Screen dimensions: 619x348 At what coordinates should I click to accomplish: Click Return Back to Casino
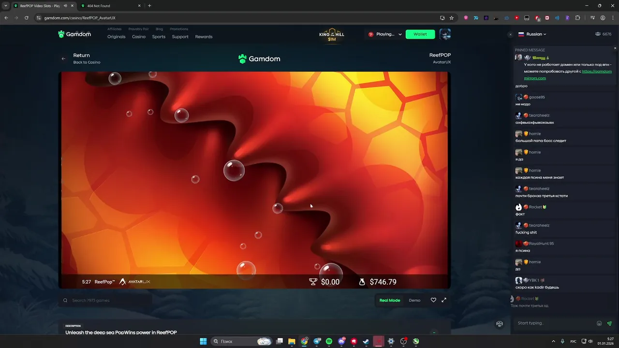click(x=87, y=58)
